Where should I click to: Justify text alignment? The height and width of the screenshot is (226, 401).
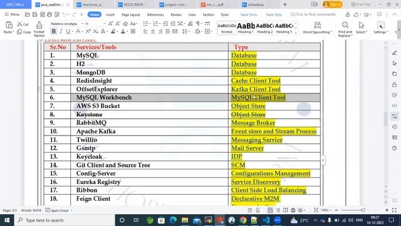tap(167, 31)
